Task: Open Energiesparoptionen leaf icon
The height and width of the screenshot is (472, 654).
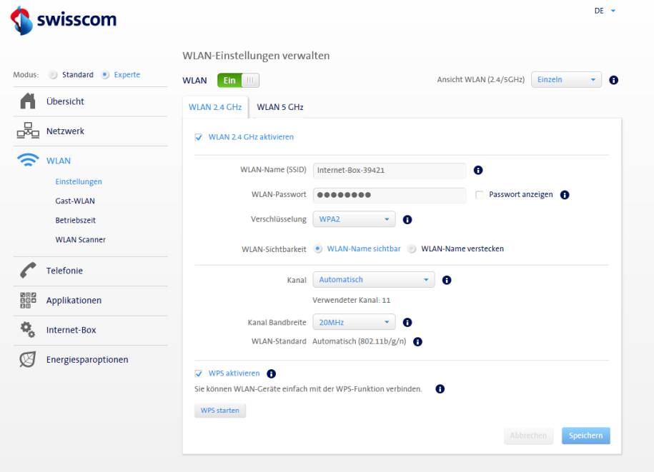Action: coord(28,359)
